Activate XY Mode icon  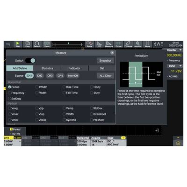tap(128, 44)
